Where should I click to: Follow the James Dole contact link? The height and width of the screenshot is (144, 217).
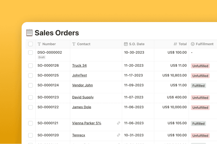(82, 107)
